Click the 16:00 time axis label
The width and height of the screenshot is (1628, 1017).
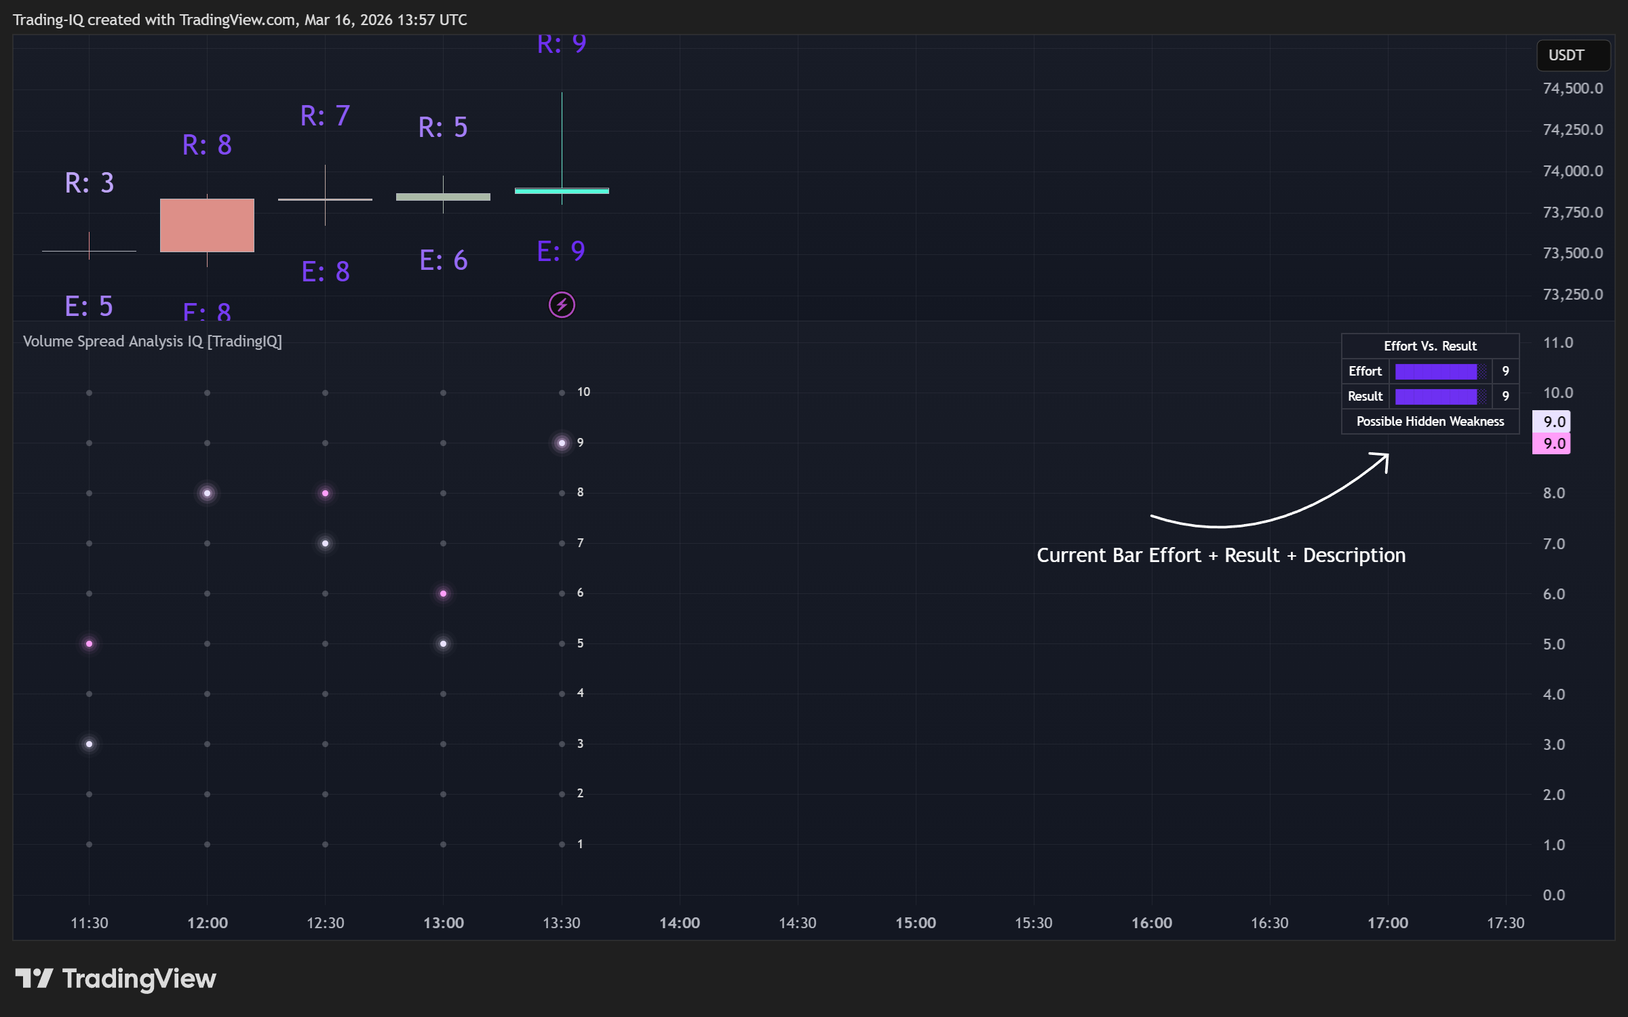[x=1152, y=923]
